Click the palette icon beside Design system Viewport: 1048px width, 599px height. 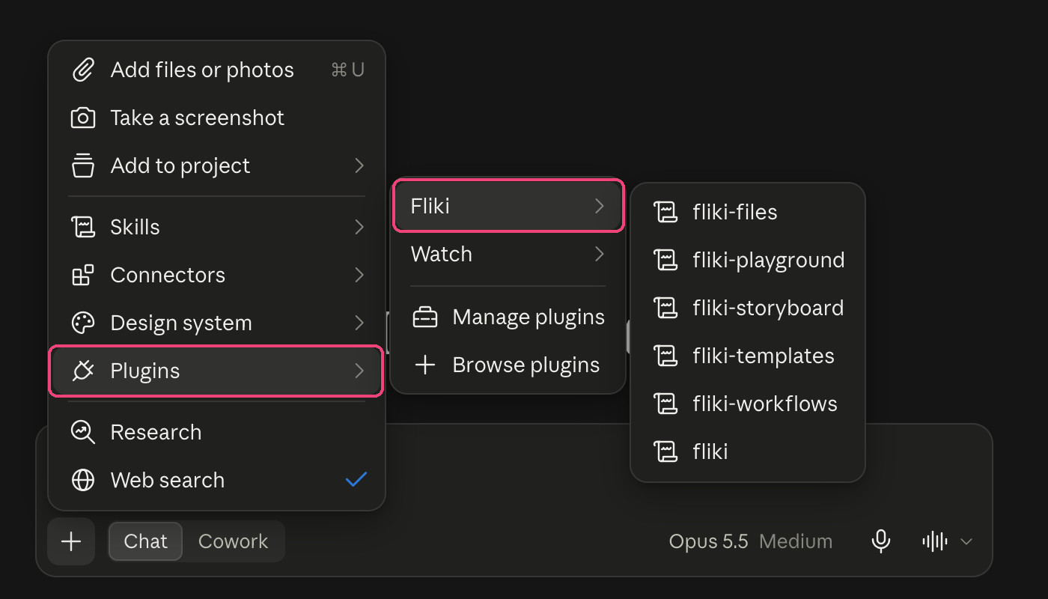(83, 323)
